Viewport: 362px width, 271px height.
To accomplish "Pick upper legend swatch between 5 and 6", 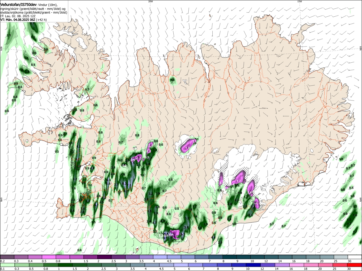I will coord(188,257).
